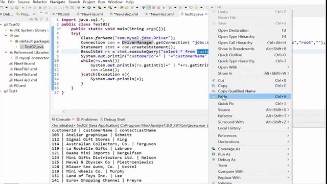Click the Debug As bug icon

[214, 159]
